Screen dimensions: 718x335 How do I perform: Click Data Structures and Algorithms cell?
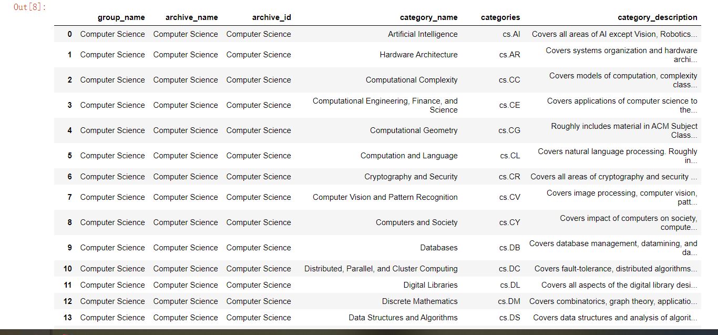[x=403, y=318]
